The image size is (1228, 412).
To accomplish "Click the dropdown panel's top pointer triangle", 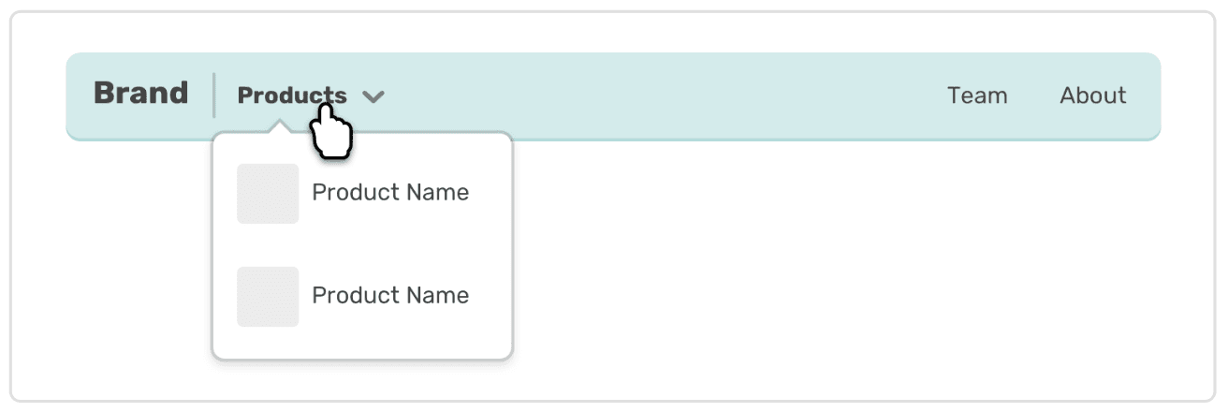I will click(x=278, y=127).
